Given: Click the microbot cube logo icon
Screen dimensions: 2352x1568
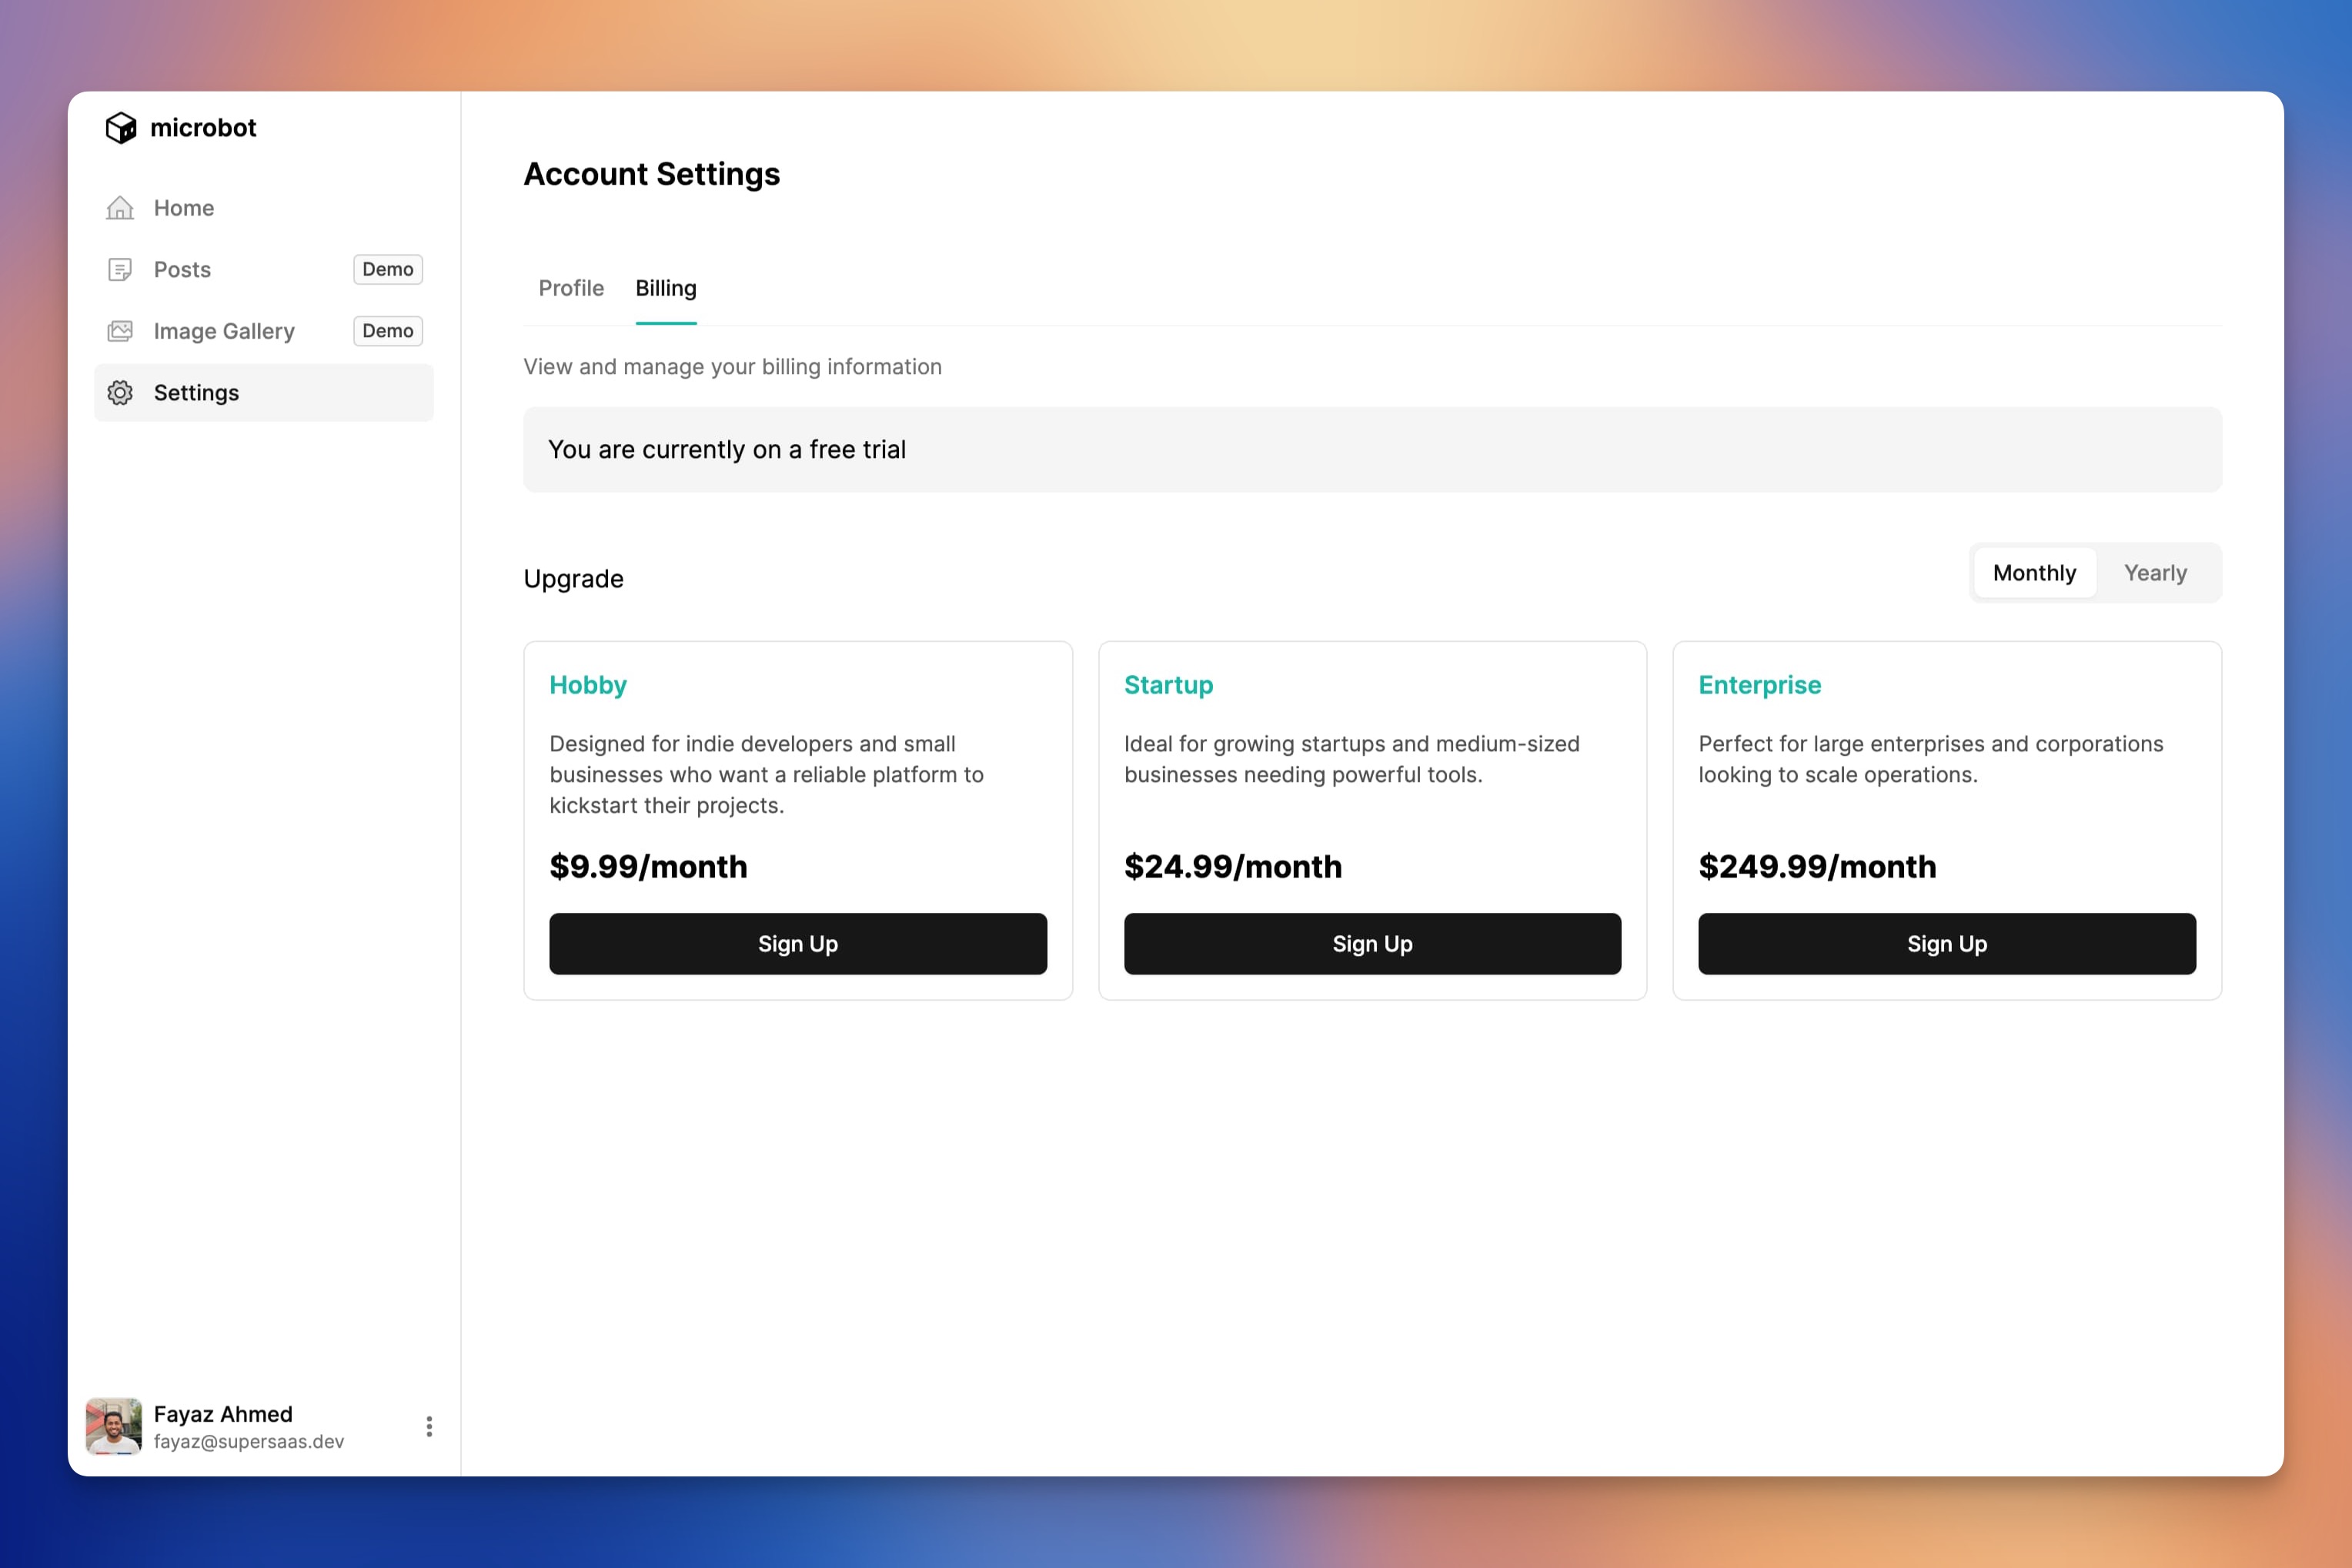Looking at the screenshot, I should [121, 128].
